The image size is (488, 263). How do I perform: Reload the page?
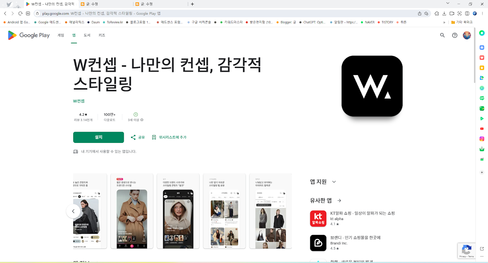tap(20, 13)
